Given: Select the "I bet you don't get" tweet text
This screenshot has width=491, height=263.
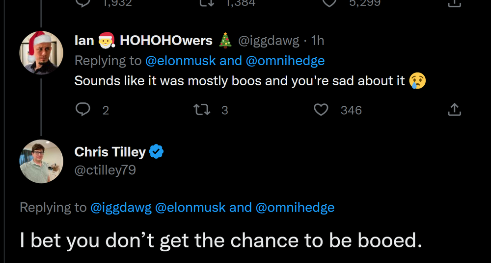Looking at the screenshot, I should point(221,241).
